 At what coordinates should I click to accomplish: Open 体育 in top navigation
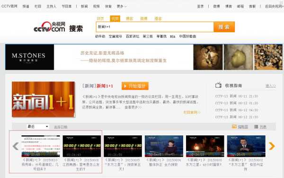tap(108, 7)
